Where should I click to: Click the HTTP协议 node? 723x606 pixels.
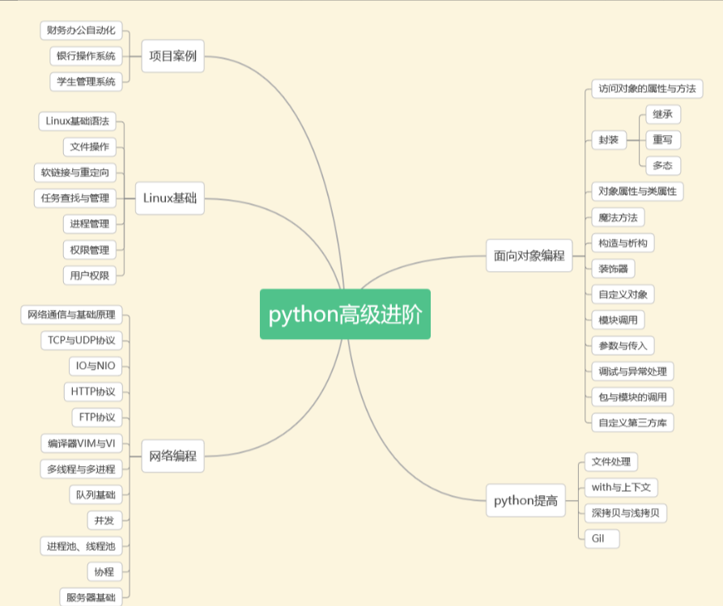click(x=93, y=392)
